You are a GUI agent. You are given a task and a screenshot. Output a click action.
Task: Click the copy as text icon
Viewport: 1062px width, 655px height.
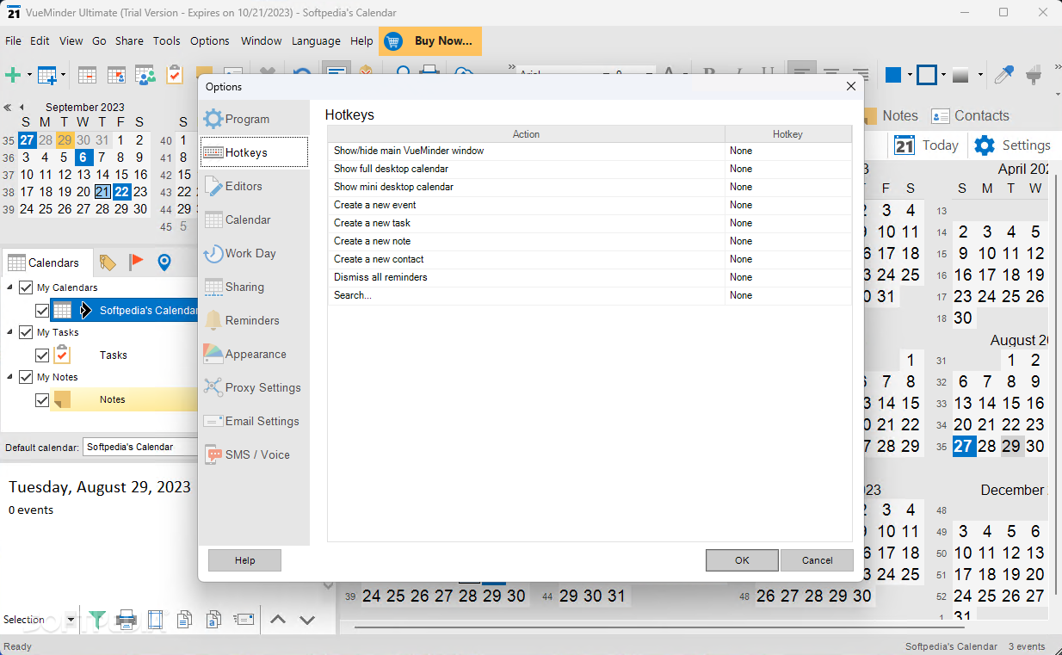point(213,619)
